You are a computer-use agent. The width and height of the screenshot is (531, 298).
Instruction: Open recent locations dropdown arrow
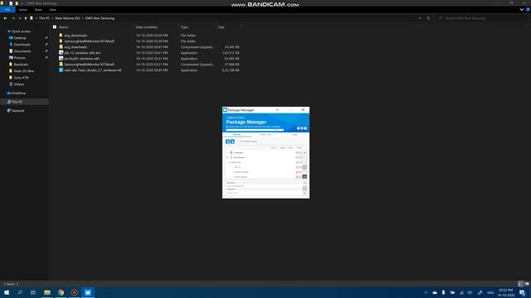(x=20, y=18)
